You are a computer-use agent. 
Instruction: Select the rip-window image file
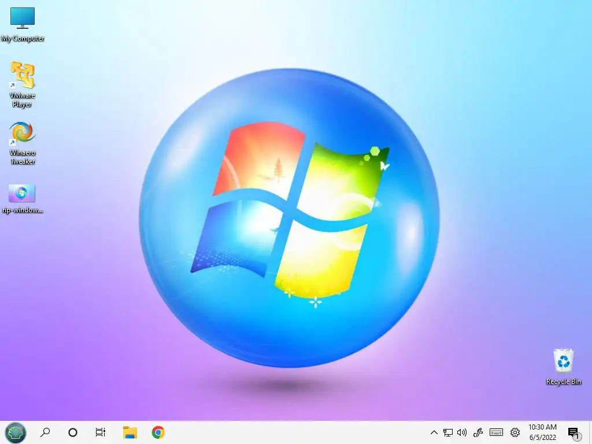(x=23, y=199)
